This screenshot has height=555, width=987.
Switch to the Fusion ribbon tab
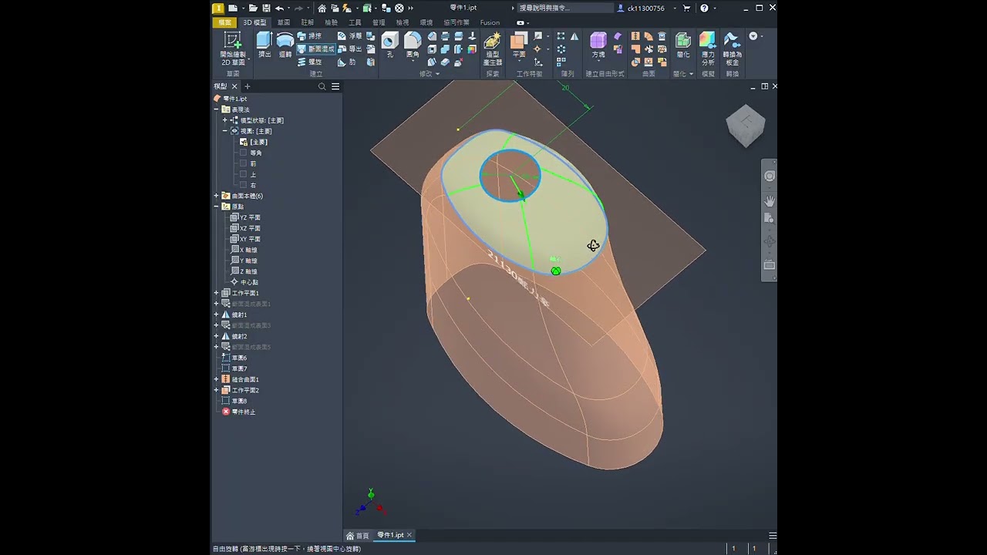(490, 22)
